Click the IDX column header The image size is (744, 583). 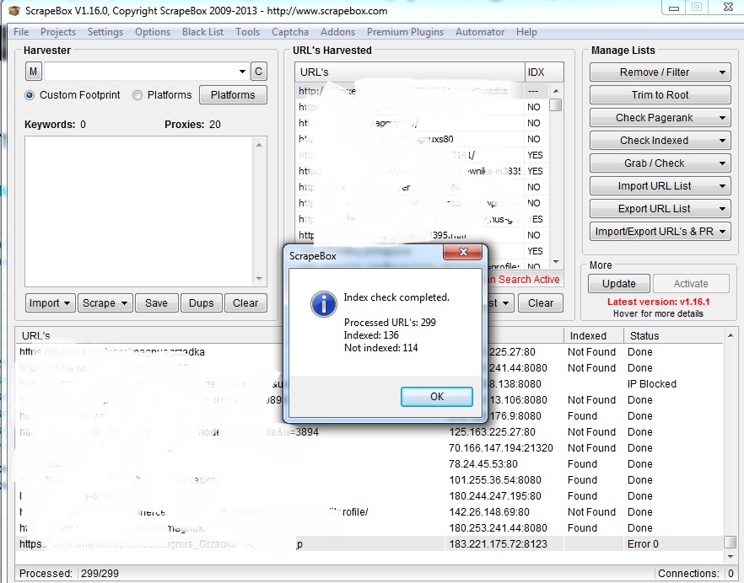click(544, 72)
